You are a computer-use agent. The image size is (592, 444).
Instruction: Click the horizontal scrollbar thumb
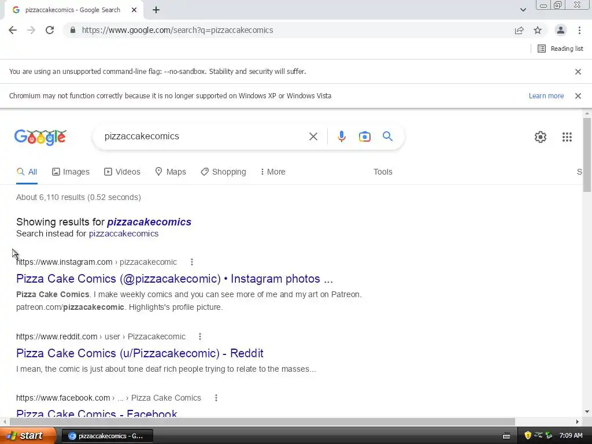point(262,421)
